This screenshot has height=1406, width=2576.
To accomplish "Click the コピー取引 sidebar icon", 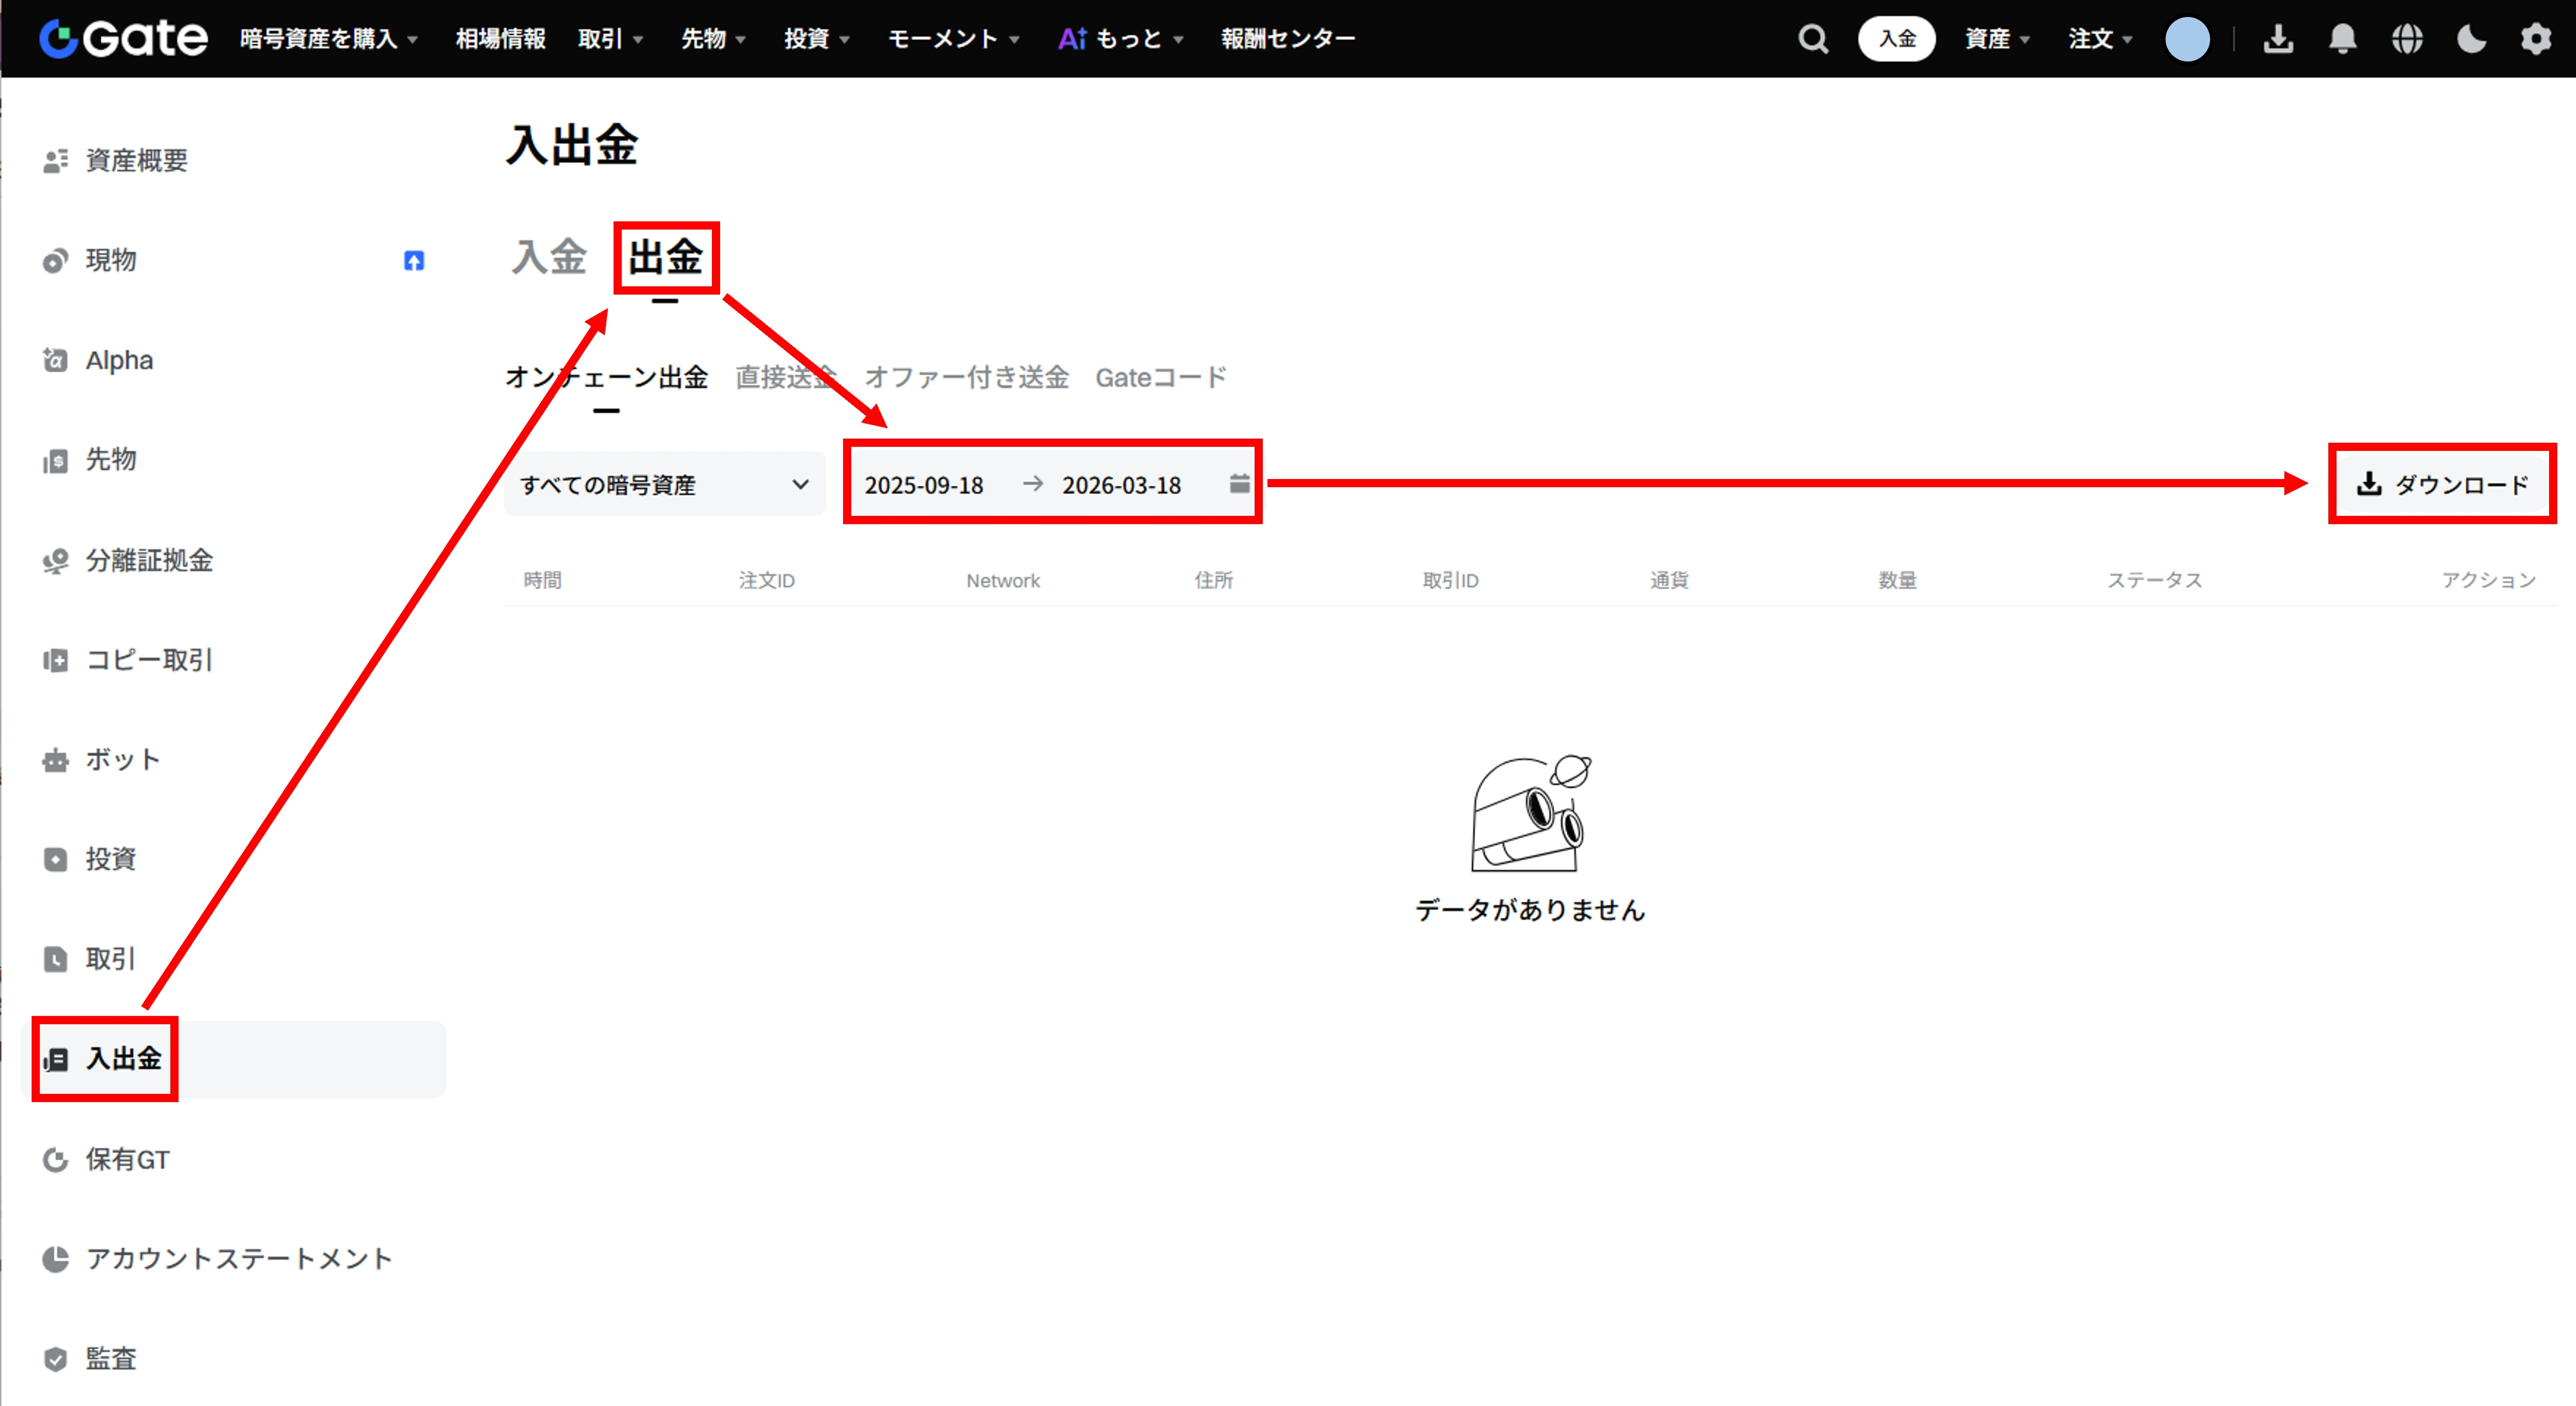I will pyautogui.click(x=55, y=660).
